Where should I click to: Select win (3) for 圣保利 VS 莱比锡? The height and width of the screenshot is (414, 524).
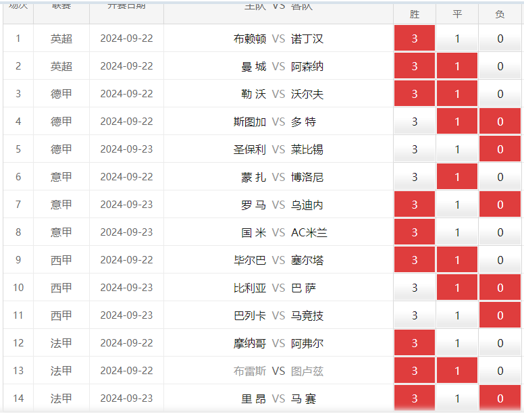pyautogui.click(x=415, y=149)
